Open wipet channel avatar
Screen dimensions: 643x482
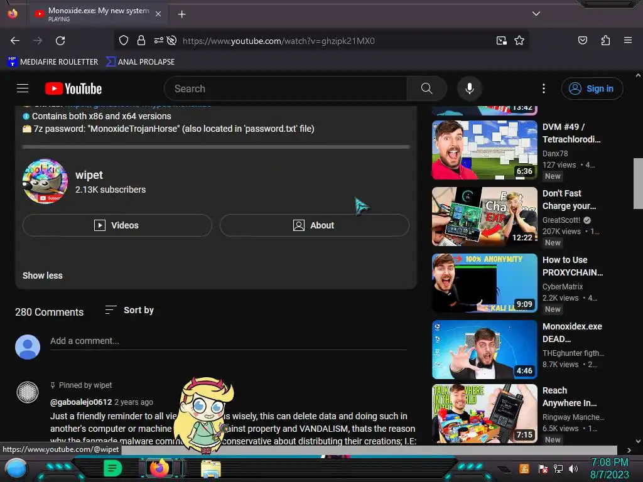tap(45, 181)
